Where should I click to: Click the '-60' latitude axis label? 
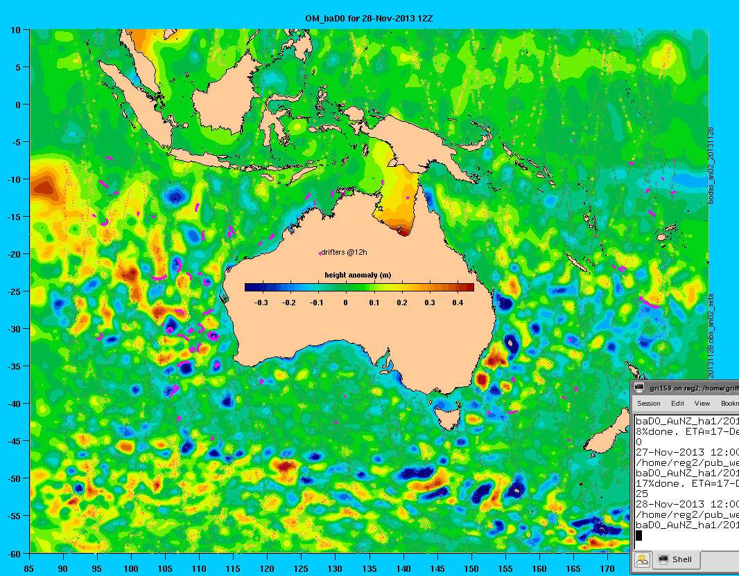coord(14,554)
